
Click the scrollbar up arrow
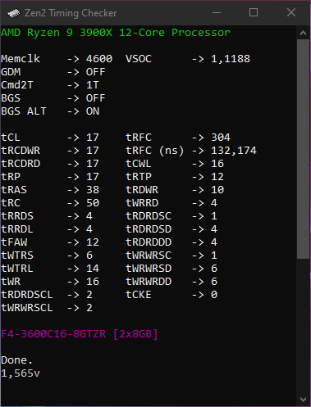point(303,33)
